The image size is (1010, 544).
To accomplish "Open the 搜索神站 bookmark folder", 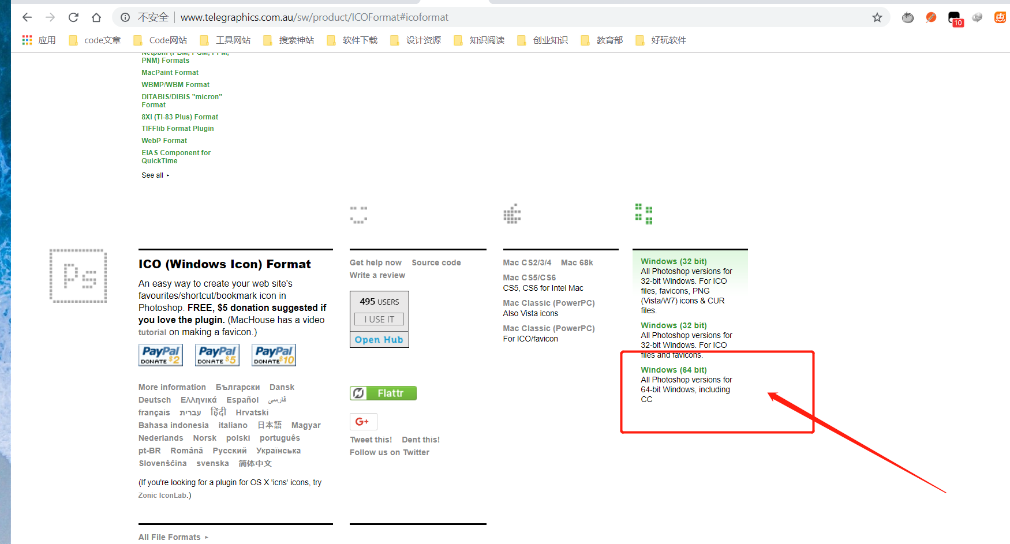I will click(289, 40).
